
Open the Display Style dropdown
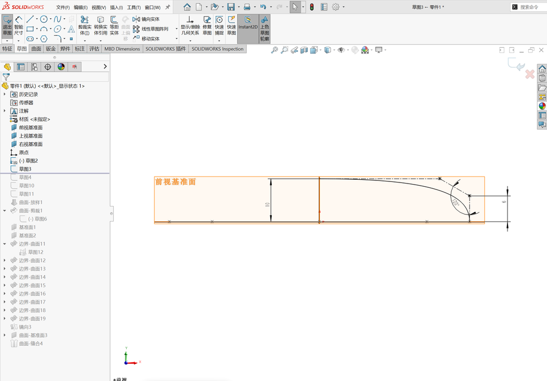click(x=334, y=50)
